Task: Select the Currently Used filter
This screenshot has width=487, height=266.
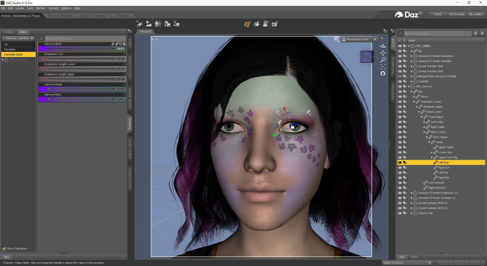Action: pos(18,54)
